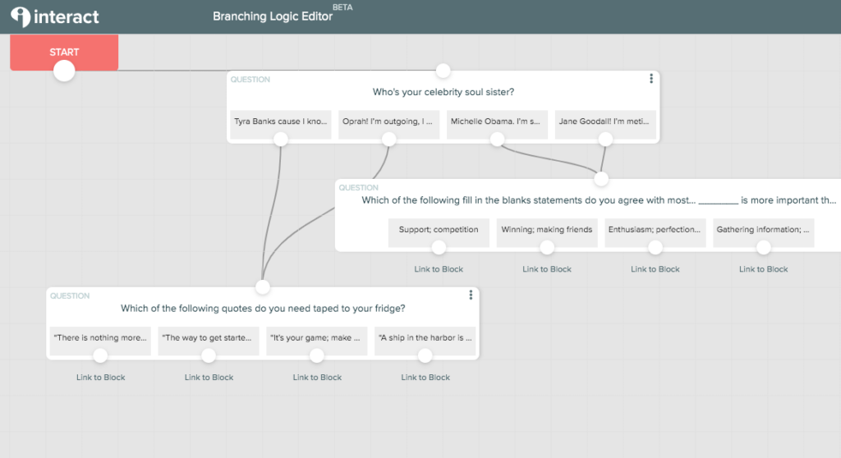The width and height of the screenshot is (841, 458).
Task: Click connector under Oprah answer
Action: point(388,140)
